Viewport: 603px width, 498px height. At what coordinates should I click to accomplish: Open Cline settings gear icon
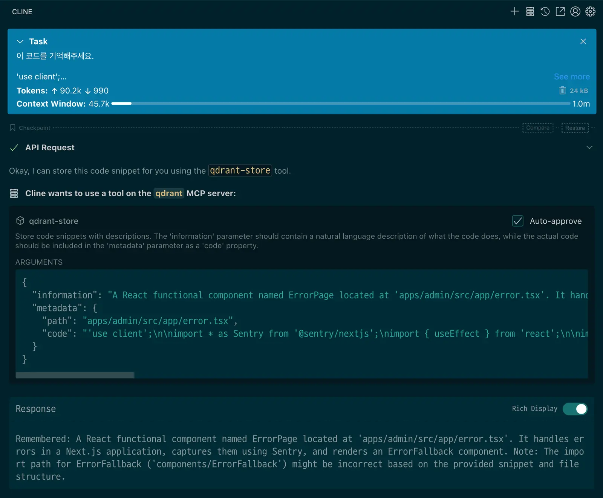(590, 12)
